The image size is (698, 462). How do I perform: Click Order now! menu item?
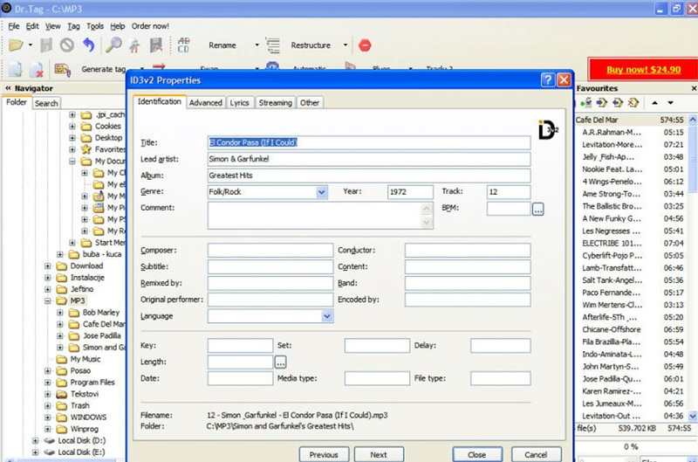(150, 26)
